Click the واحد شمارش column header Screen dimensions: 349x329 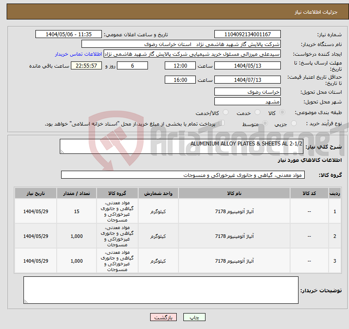pos(158,193)
